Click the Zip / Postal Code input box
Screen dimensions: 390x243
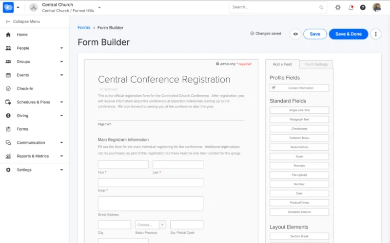[x=187, y=225]
